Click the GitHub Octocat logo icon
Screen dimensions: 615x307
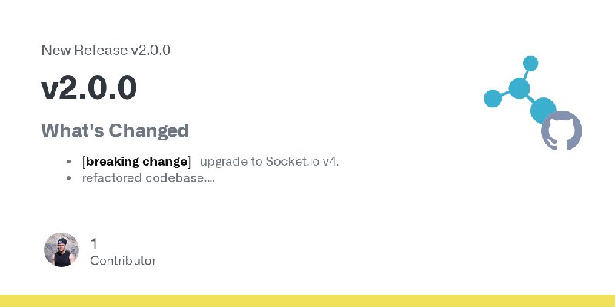pyautogui.click(x=561, y=130)
